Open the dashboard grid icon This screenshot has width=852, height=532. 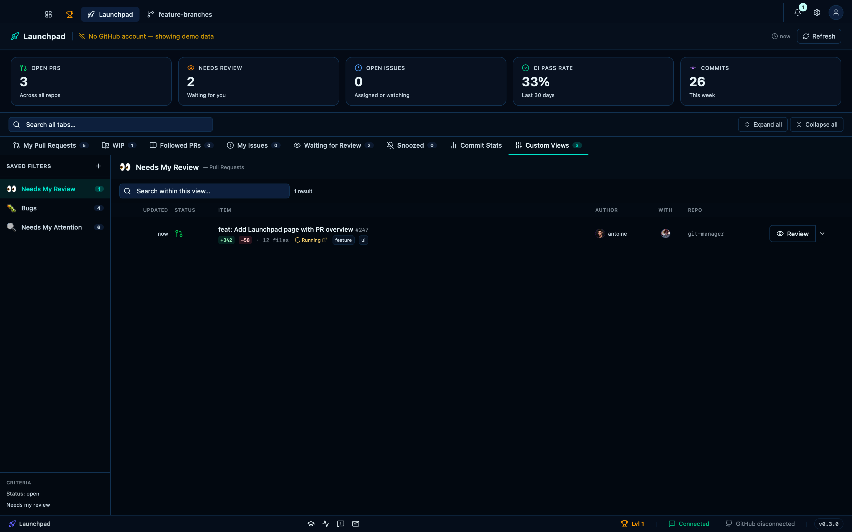pyautogui.click(x=48, y=14)
